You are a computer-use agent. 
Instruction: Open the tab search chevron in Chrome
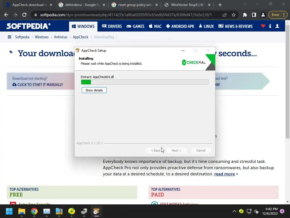pos(244,4)
